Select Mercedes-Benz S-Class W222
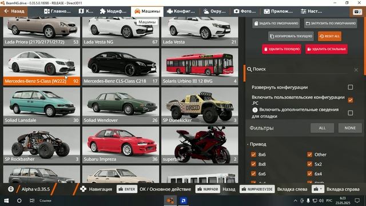This screenshot has height=206, width=366. point(42,66)
